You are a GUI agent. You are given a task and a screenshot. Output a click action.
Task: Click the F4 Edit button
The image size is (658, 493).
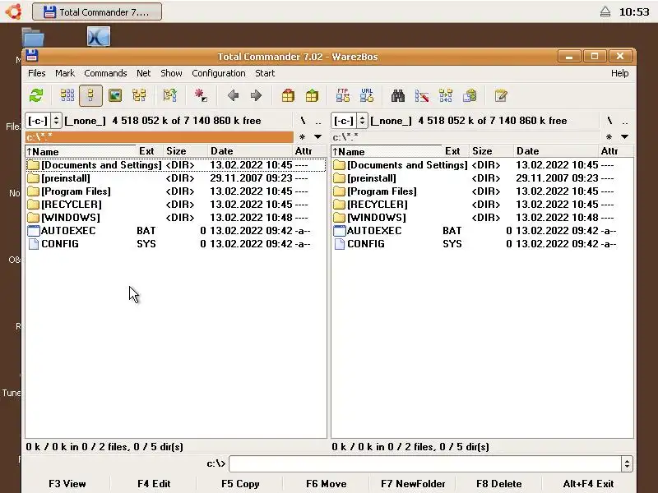(154, 484)
